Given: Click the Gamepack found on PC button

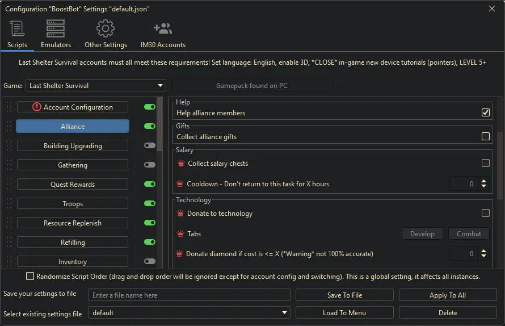Looking at the screenshot, I should 252,85.
